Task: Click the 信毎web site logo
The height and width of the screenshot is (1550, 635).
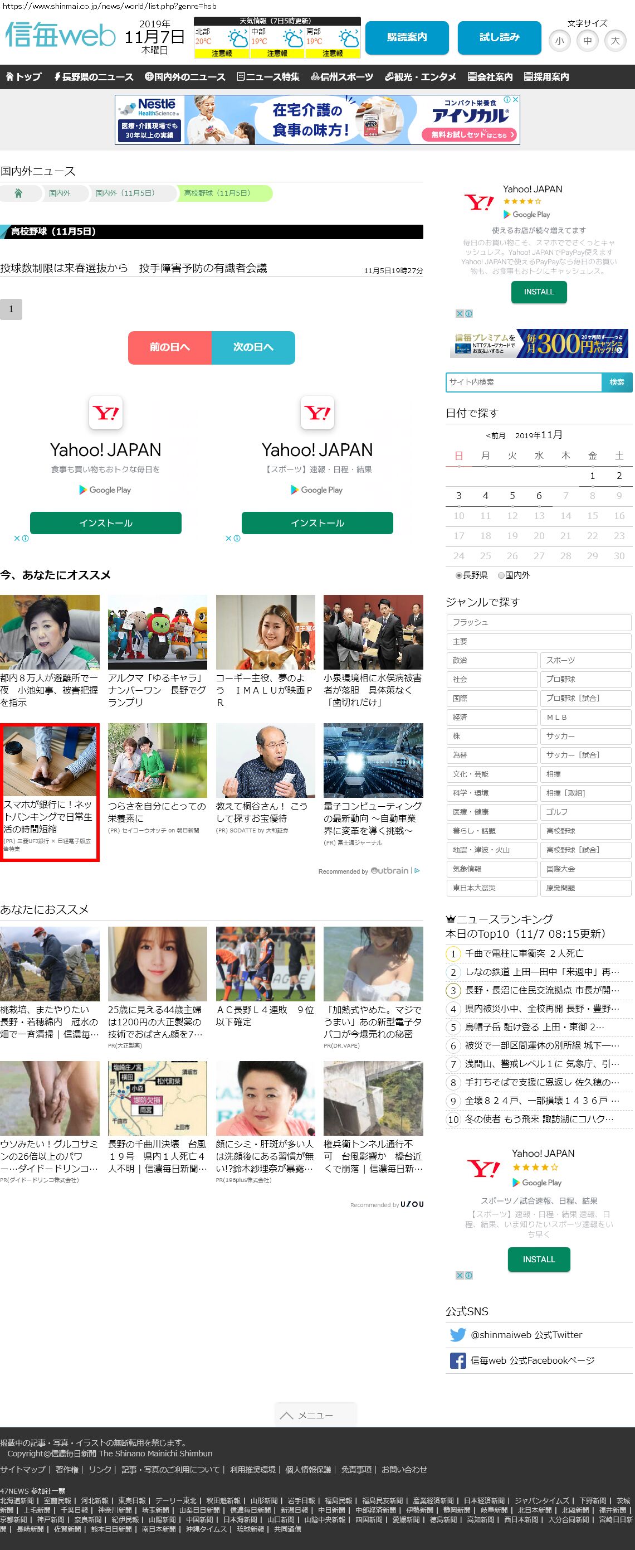Action: pyautogui.click(x=60, y=36)
